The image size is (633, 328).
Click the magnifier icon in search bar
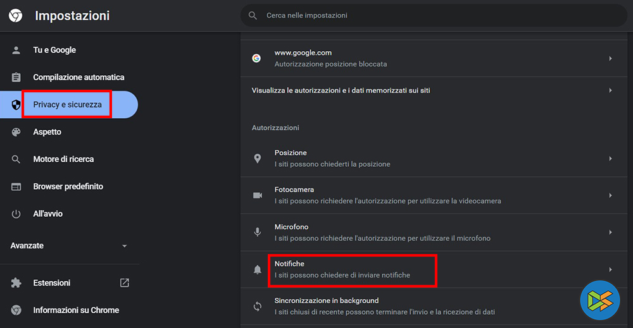(x=253, y=15)
